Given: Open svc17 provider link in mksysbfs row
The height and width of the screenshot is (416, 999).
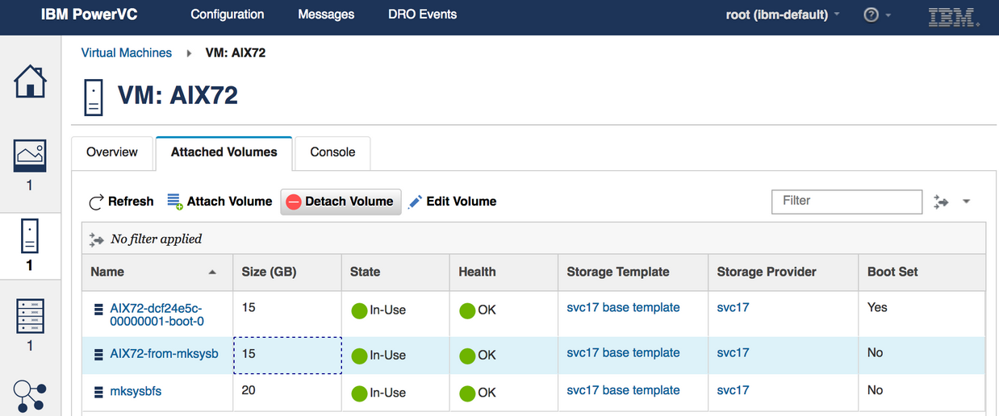Looking at the screenshot, I should click(733, 390).
